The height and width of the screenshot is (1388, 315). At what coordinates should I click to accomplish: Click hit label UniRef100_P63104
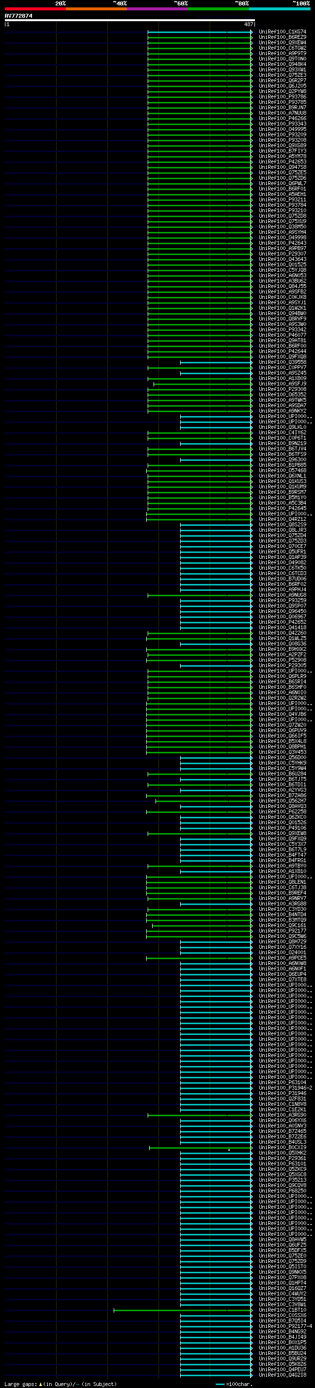282,1083
